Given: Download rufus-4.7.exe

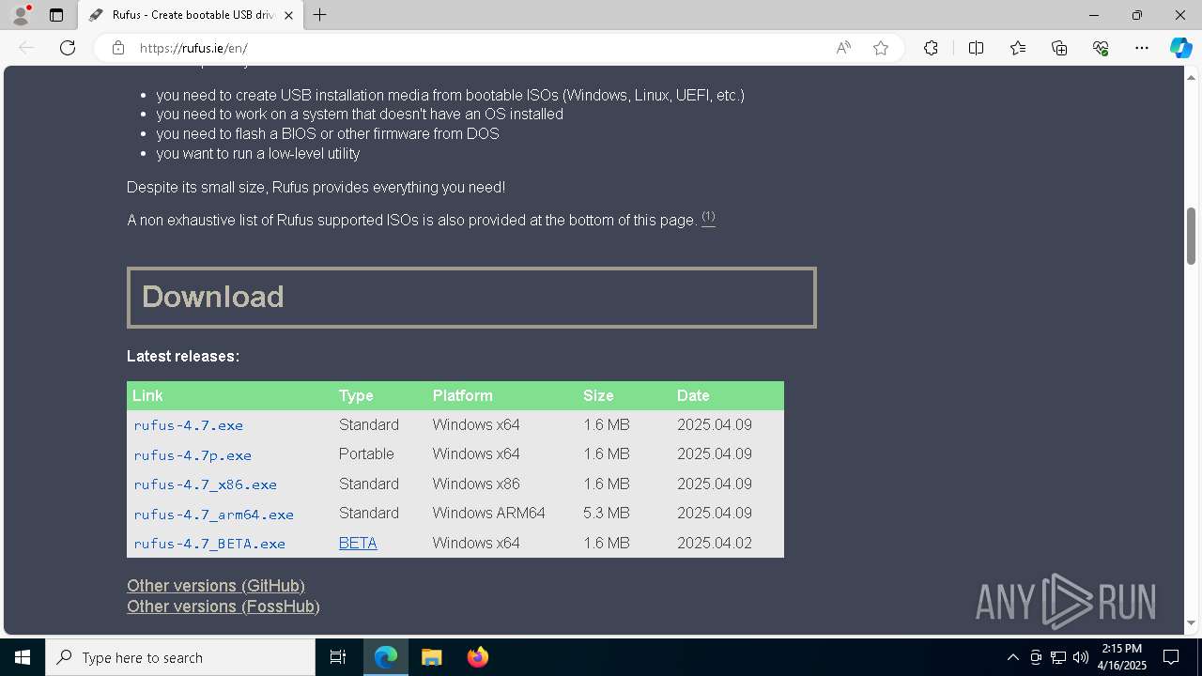Looking at the screenshot, I should (x=189, y=425).
